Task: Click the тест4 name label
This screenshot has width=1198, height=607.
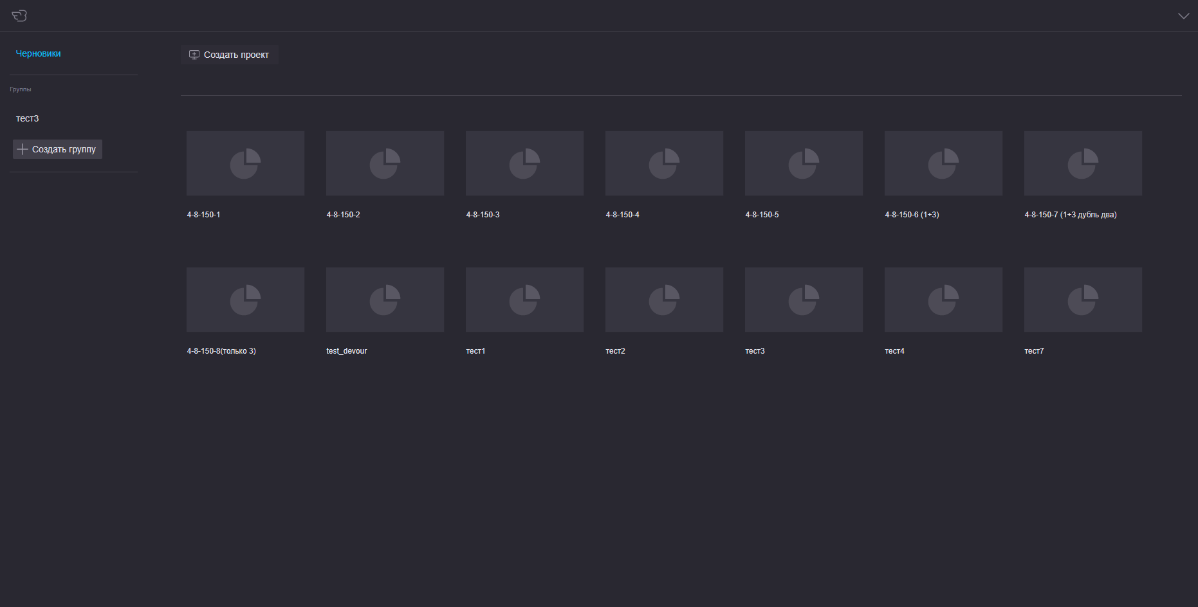Action: [894, 351]
